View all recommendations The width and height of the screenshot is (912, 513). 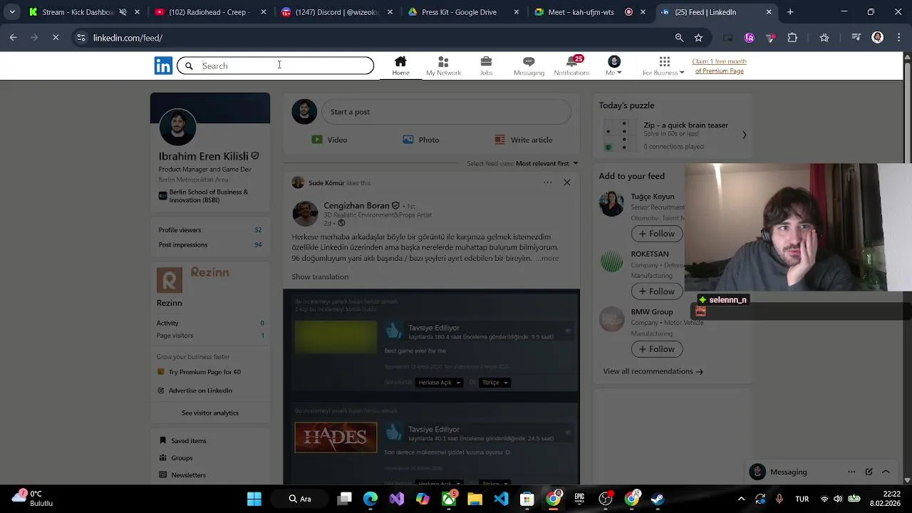[x=653, y=371]
